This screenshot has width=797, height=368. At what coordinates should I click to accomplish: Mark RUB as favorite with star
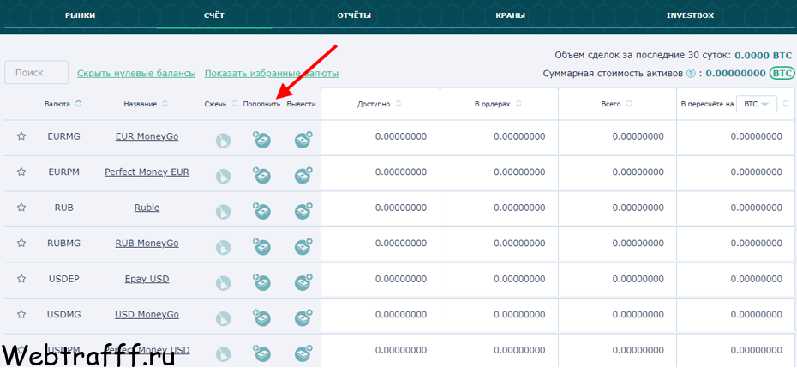21,208
